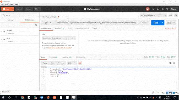179x100 pixels.
Task: Open the auth TYPE dropdown
Action: [x=59, y=38]
